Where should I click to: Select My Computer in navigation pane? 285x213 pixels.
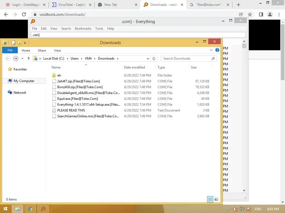pos(24,81)
